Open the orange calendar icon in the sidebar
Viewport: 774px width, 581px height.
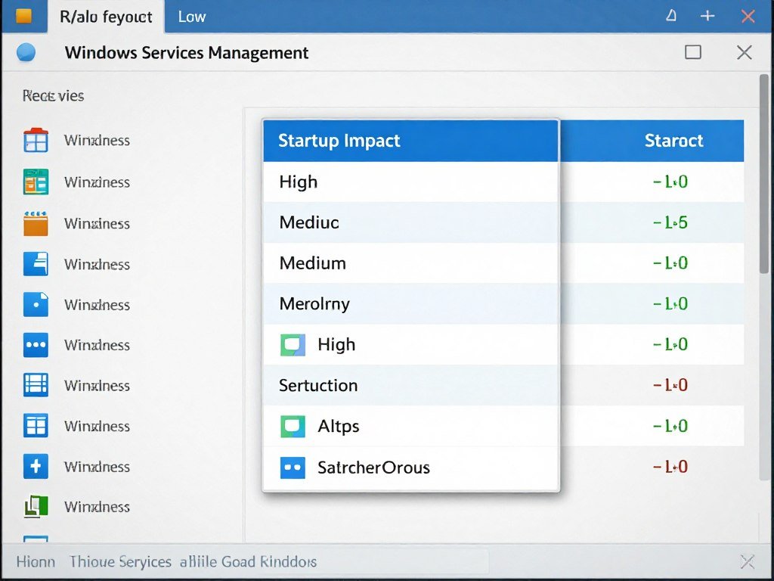tap(36, 223)
